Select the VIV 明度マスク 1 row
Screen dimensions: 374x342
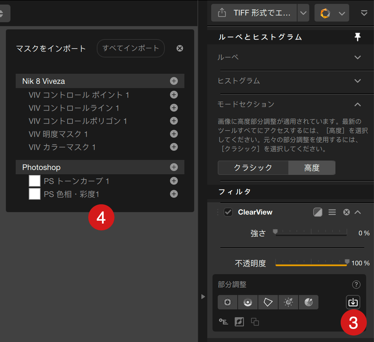pyautogui.click(x=100, y=134)
